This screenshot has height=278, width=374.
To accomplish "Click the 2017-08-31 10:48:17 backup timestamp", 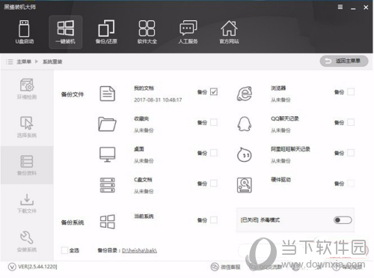I will click(158, 100).
